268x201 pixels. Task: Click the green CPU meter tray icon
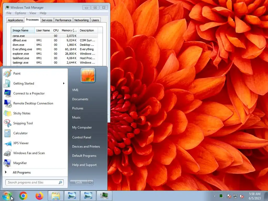tap(221, 196)
